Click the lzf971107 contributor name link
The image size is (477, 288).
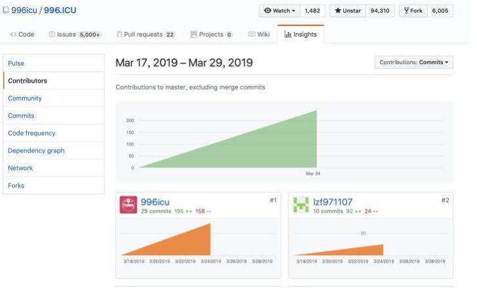[x=333, y=202]
